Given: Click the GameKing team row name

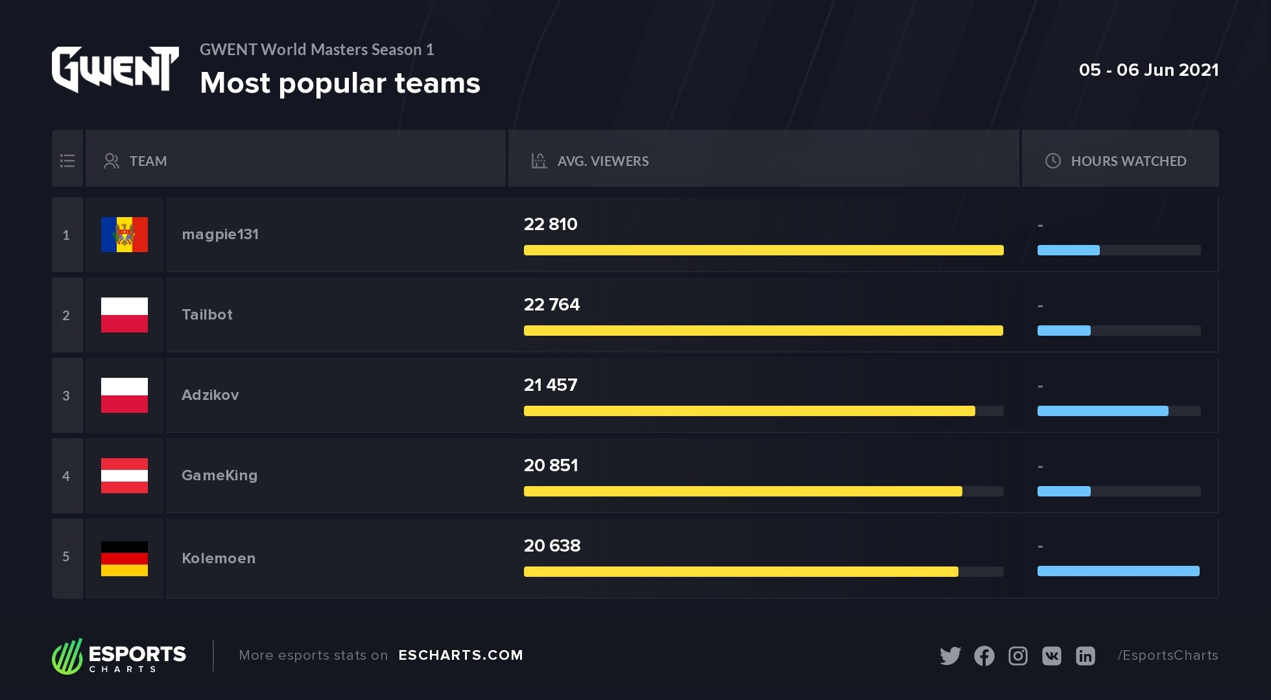Looking at the screenshot, I should pyautogui.click(x=219, y=476).
